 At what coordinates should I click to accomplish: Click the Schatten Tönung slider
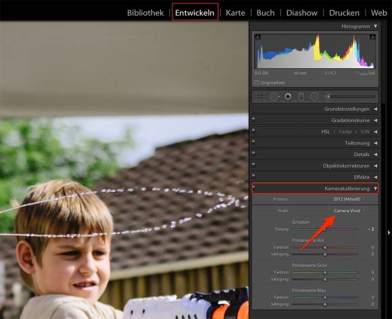coord(324,229)
